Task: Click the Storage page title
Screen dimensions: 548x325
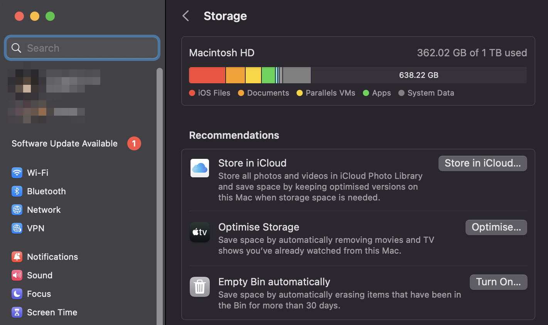Action: (x=225, y=16)
